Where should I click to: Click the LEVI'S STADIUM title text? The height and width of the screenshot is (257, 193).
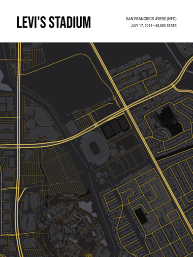click(54, 22)
